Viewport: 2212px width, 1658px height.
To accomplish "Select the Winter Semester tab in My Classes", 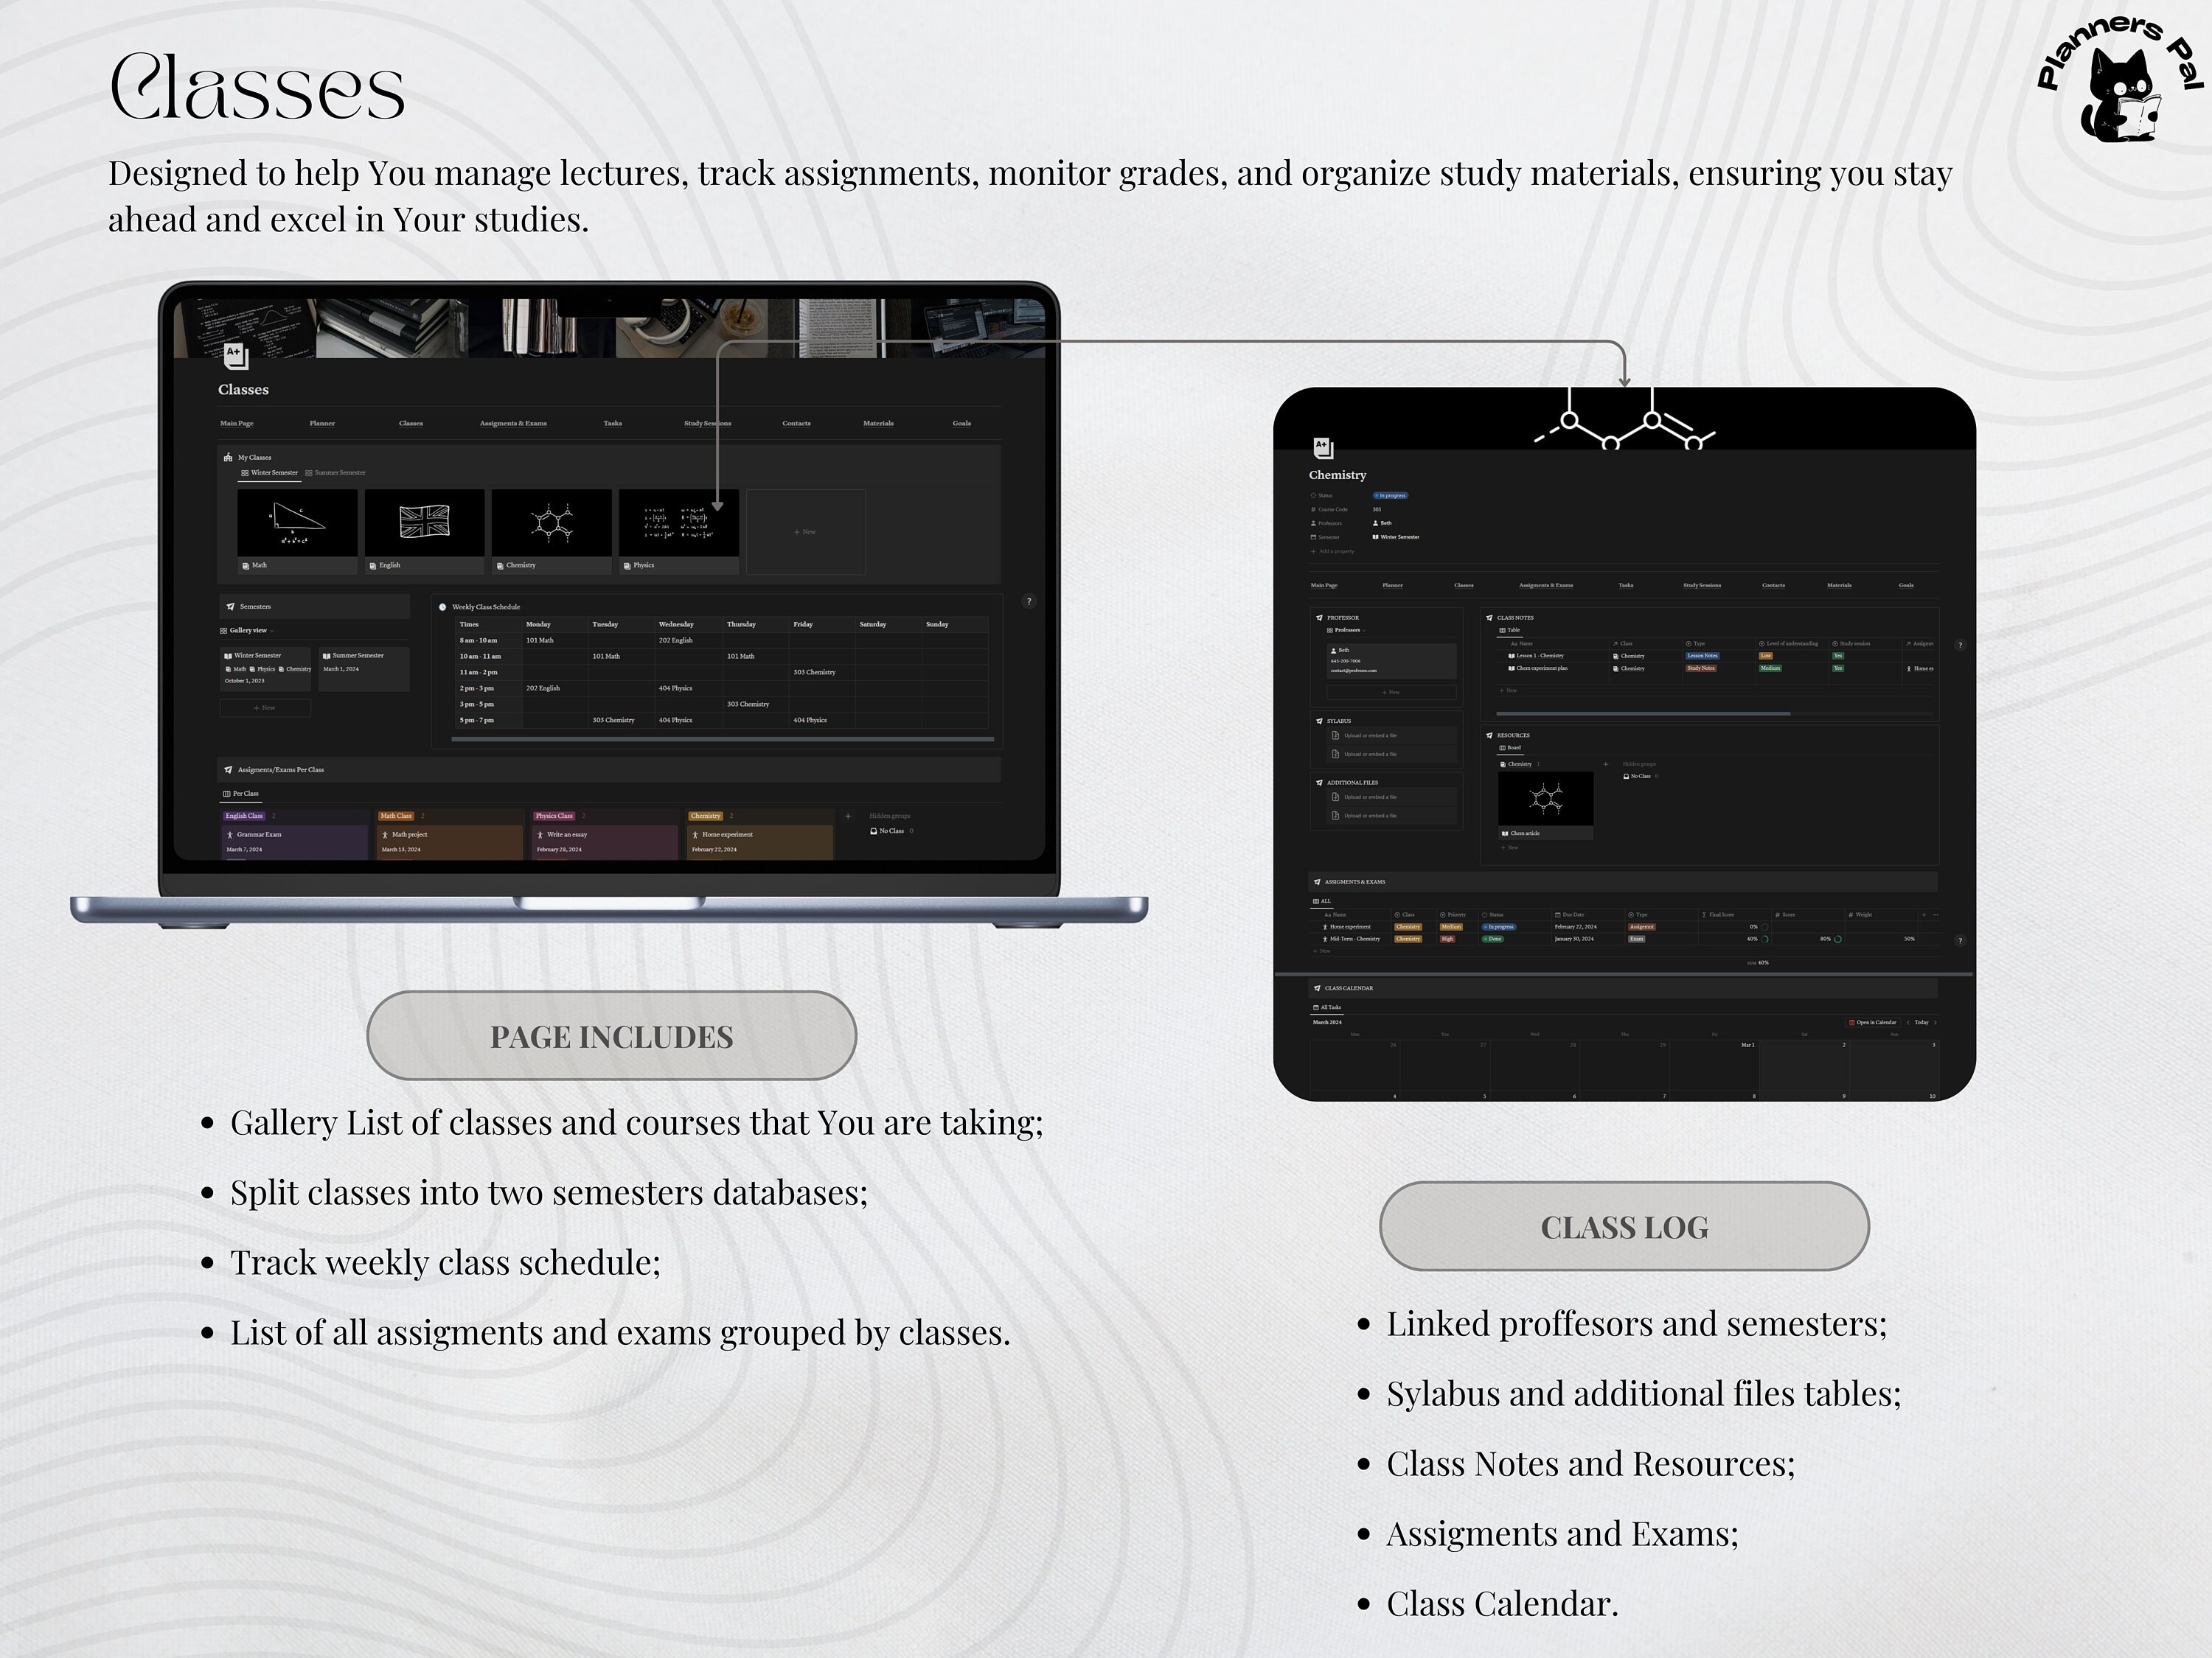I will (269, 473).
